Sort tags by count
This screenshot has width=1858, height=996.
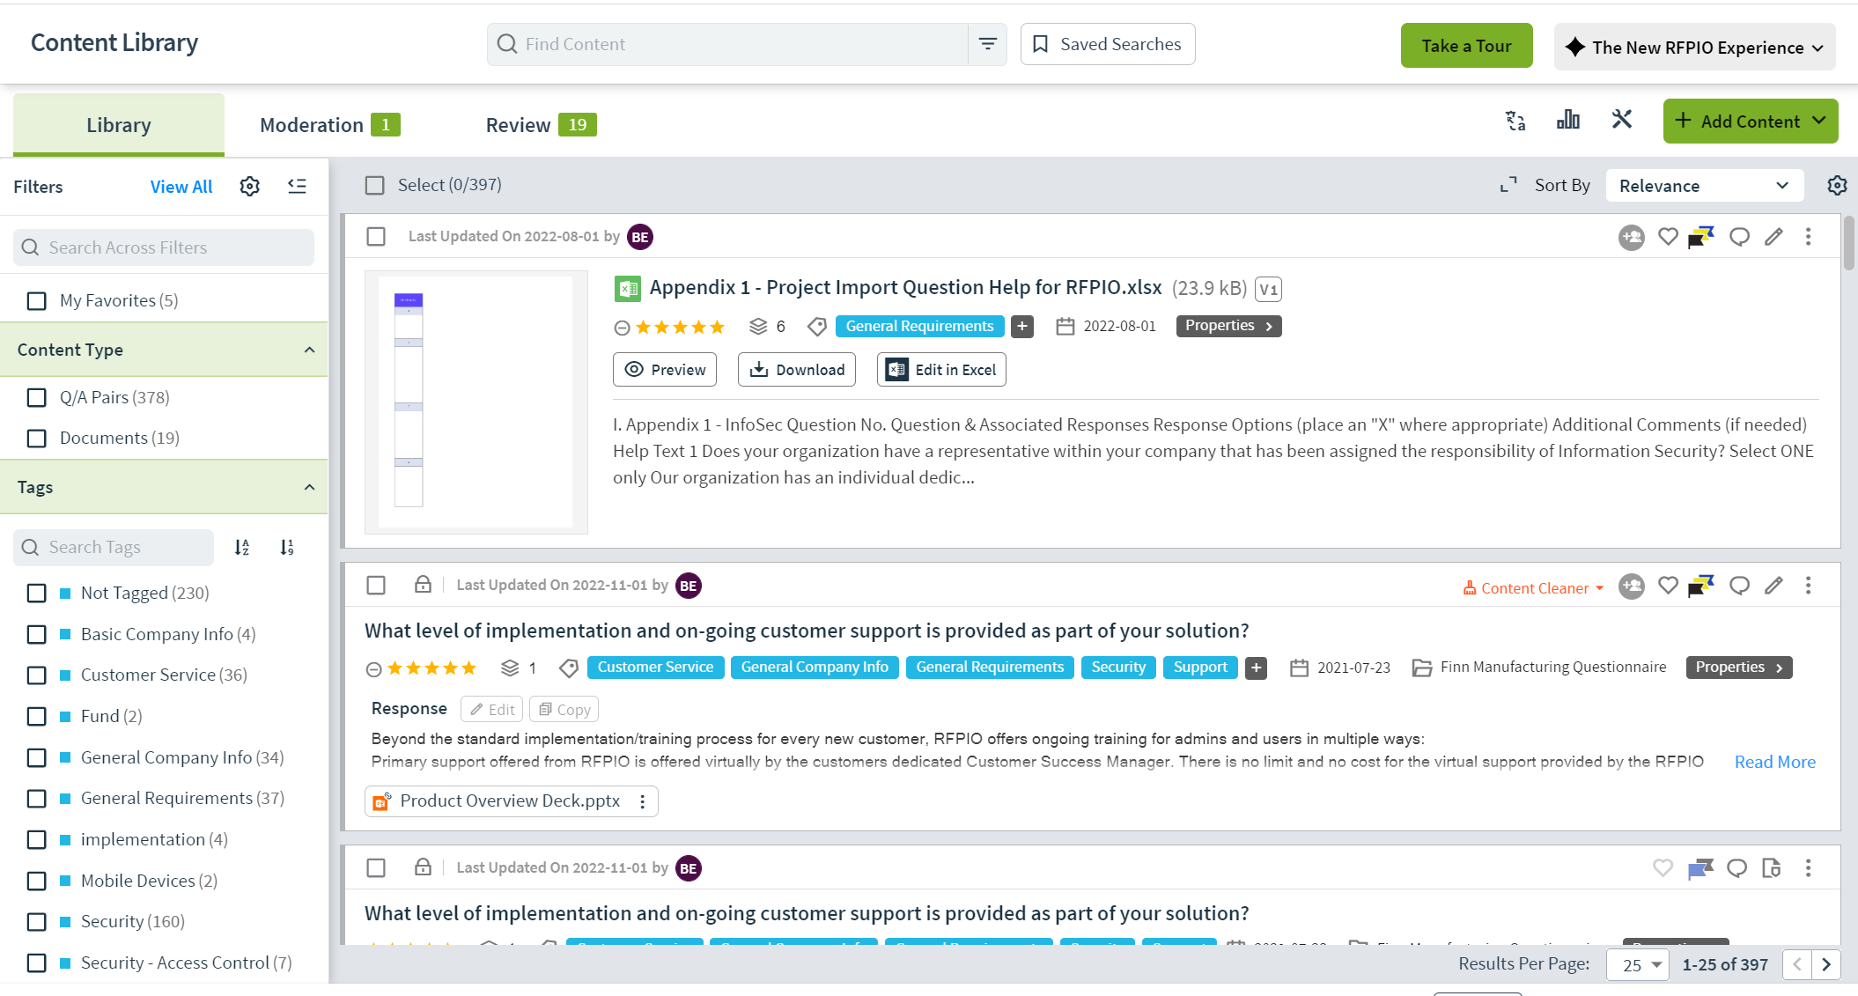click(x=287, y=548)
